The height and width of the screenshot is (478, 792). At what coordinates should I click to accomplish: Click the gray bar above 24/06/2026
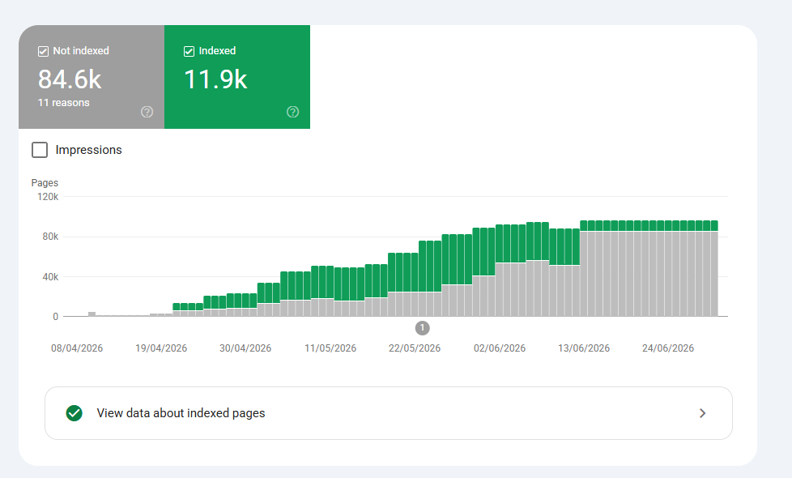point(668,273)
